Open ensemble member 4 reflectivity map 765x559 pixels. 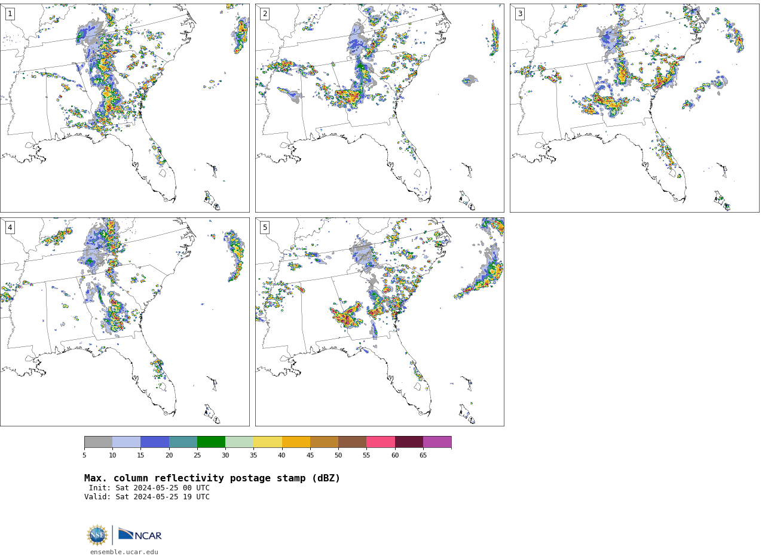click(x=124, y=322)
